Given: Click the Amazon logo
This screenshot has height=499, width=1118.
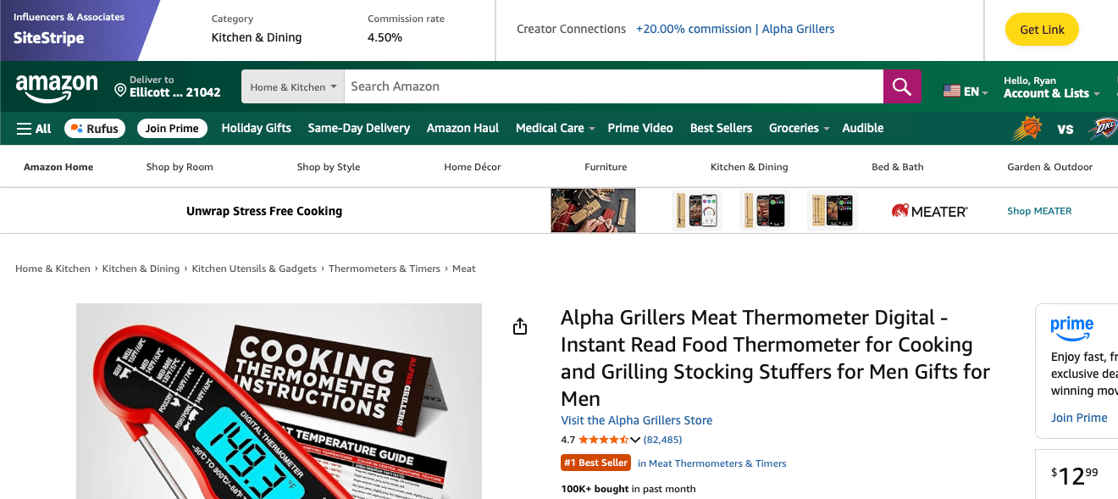Looking at the screenshot, I should pyautogui.click(x=57, y=86).
